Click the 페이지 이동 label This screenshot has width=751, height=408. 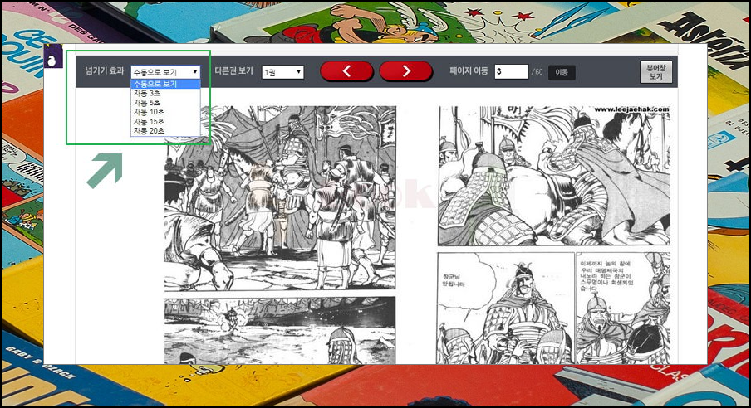pos(469,70)
